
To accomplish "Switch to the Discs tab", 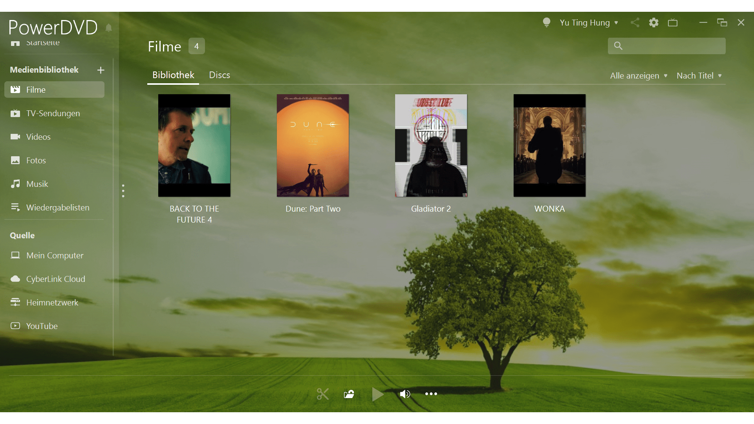I will tap(220, 75).
